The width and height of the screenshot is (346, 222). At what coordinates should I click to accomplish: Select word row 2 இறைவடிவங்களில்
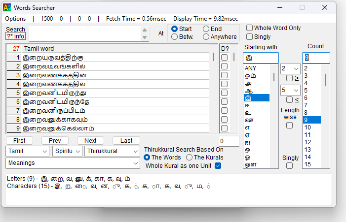point(115,66)
